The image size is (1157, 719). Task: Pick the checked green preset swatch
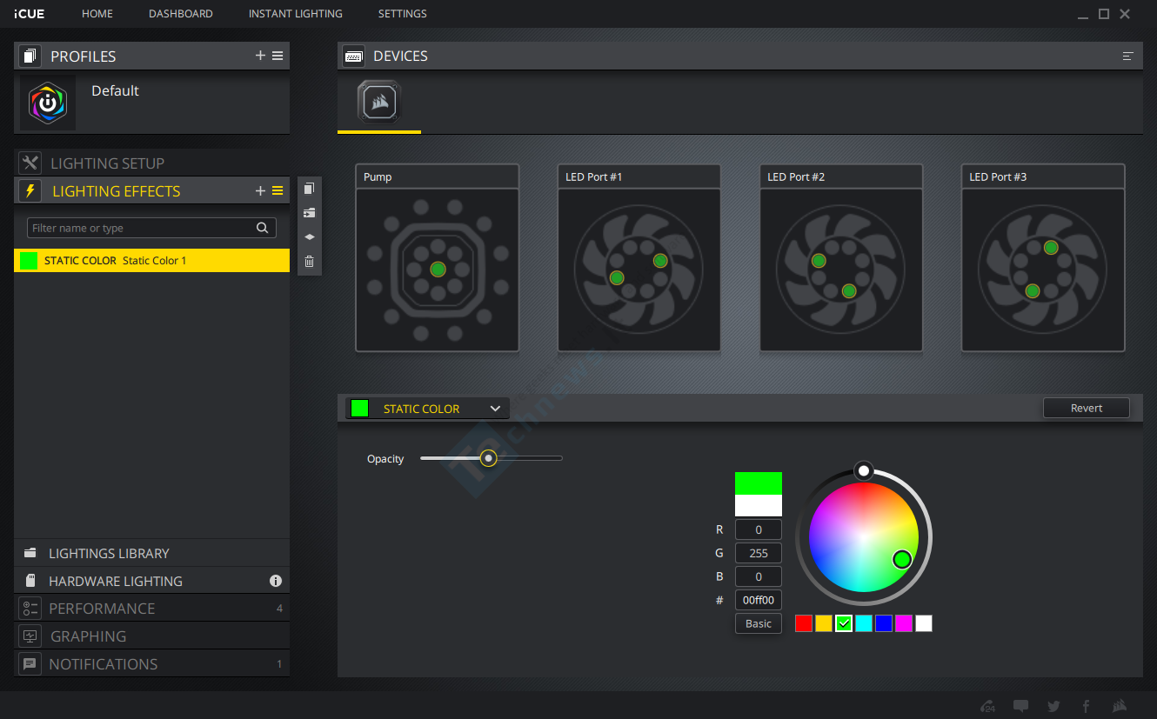[x=844, y=623]
